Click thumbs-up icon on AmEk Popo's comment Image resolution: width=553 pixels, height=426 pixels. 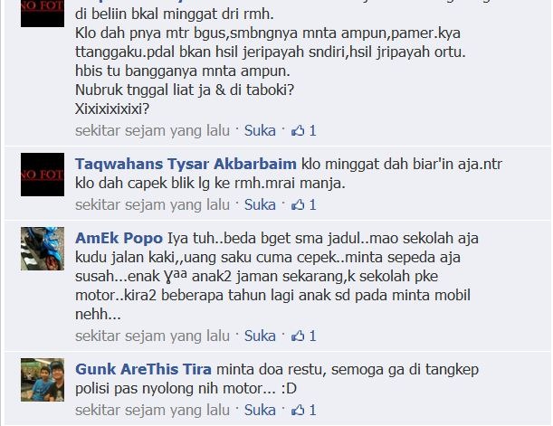click(x=298, y=336)
